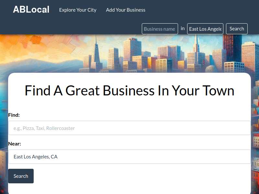Open the ABLocal home logo
The image size is (259, 194).
(31, 10)
